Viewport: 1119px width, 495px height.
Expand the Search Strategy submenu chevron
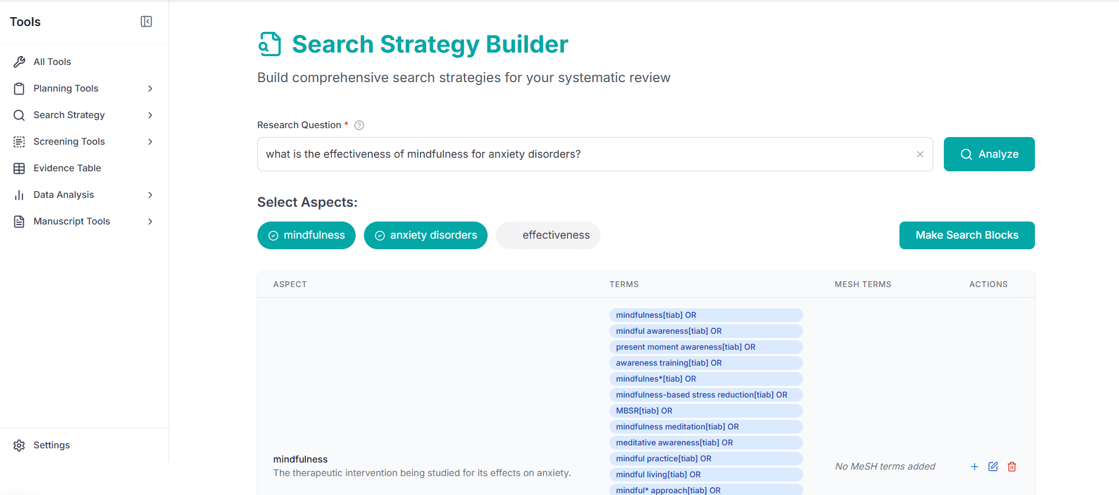pos(150,115)
